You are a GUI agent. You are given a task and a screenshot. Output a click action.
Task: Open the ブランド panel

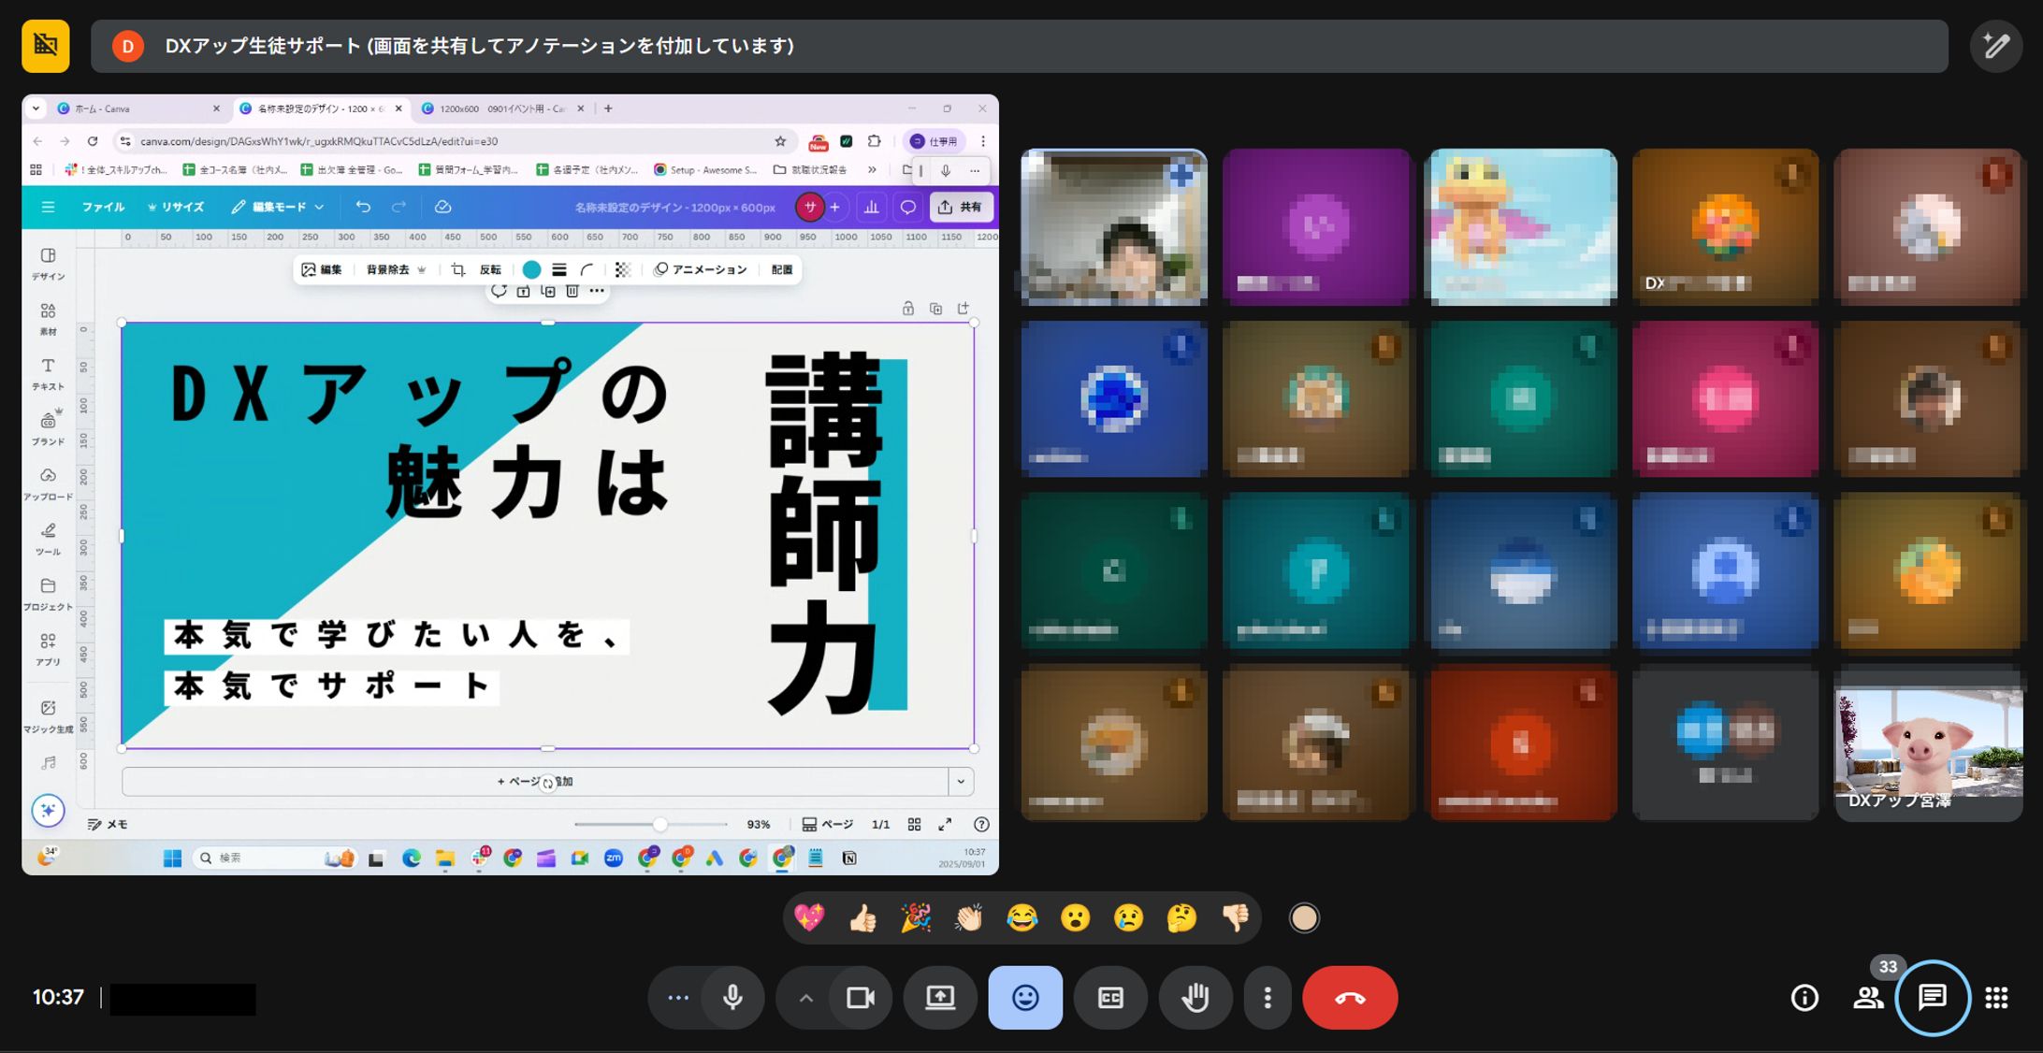[x=48, y=427]
